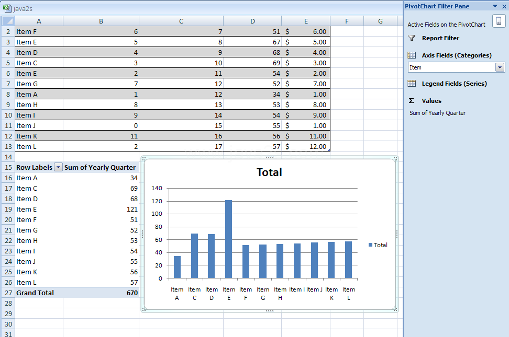509x337 pixels.
Task: Select column D header
Action: (x=252, y=21)
